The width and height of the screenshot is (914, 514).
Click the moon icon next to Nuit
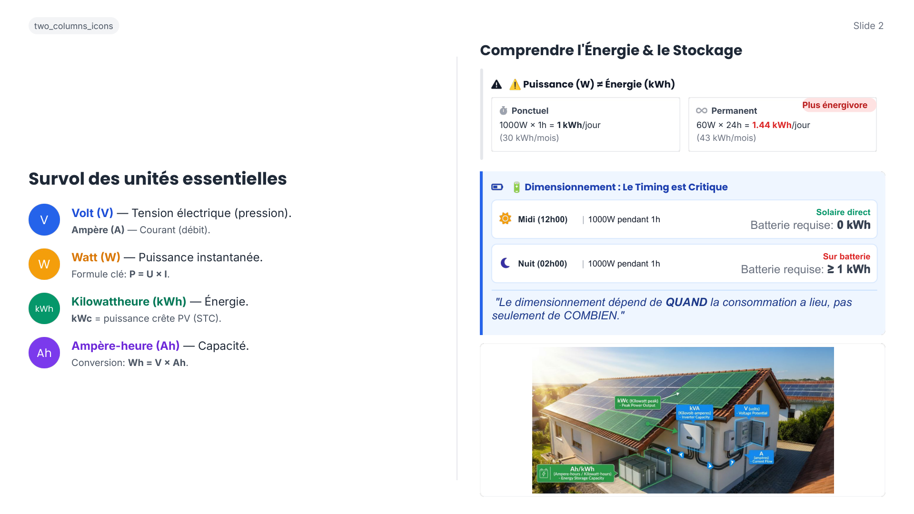coord(505,263)
